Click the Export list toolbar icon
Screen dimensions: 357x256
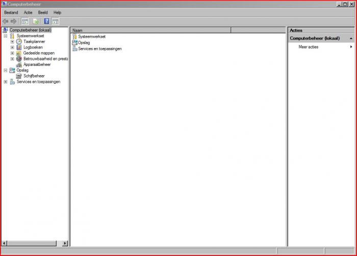coord(36,21)
